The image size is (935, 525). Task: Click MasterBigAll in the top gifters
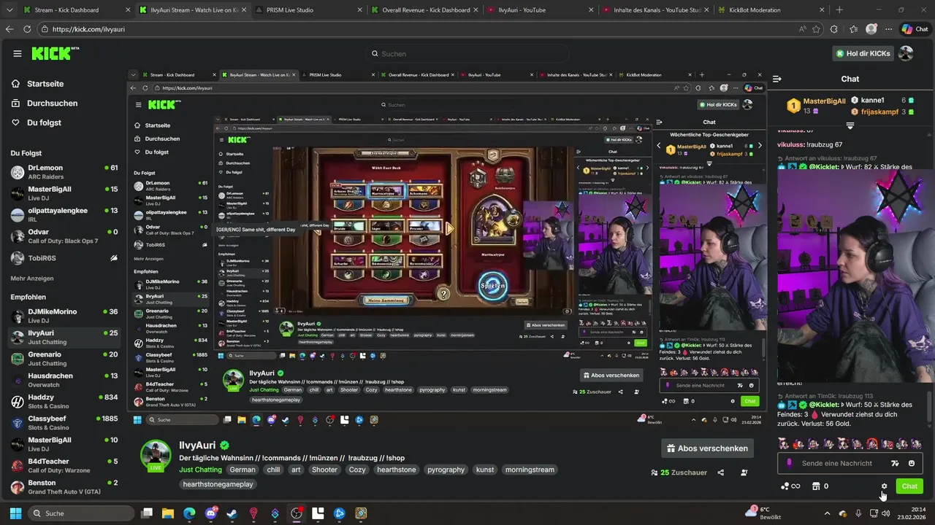pos(825,101)
